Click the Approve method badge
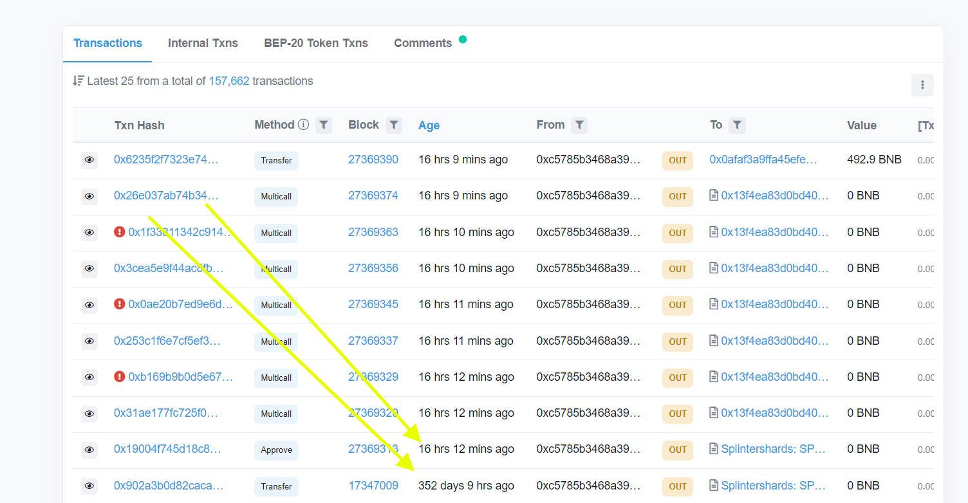The image size is (968, 503). (276, 450)
